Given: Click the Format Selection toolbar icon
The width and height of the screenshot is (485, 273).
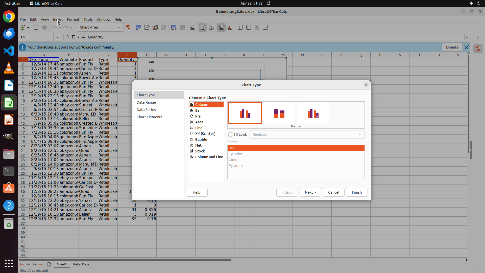Looking at the screenshot, I should (128, 27).
